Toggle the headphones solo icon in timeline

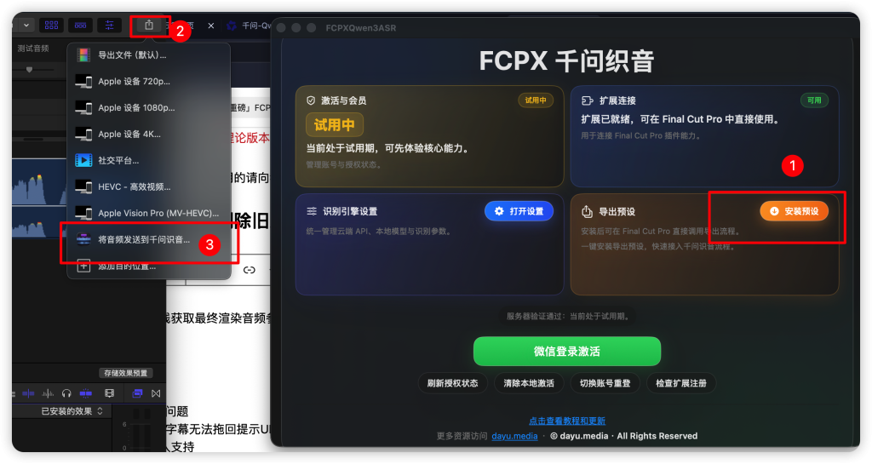point(66,393)
